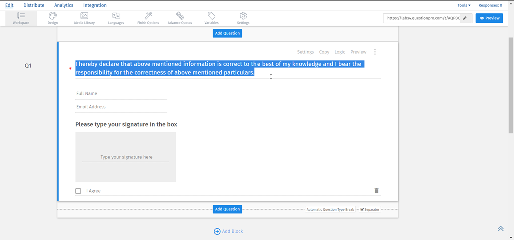514x241 pixels.
Task: Click the Q1 question number label
Action: [x=28, y=66]
